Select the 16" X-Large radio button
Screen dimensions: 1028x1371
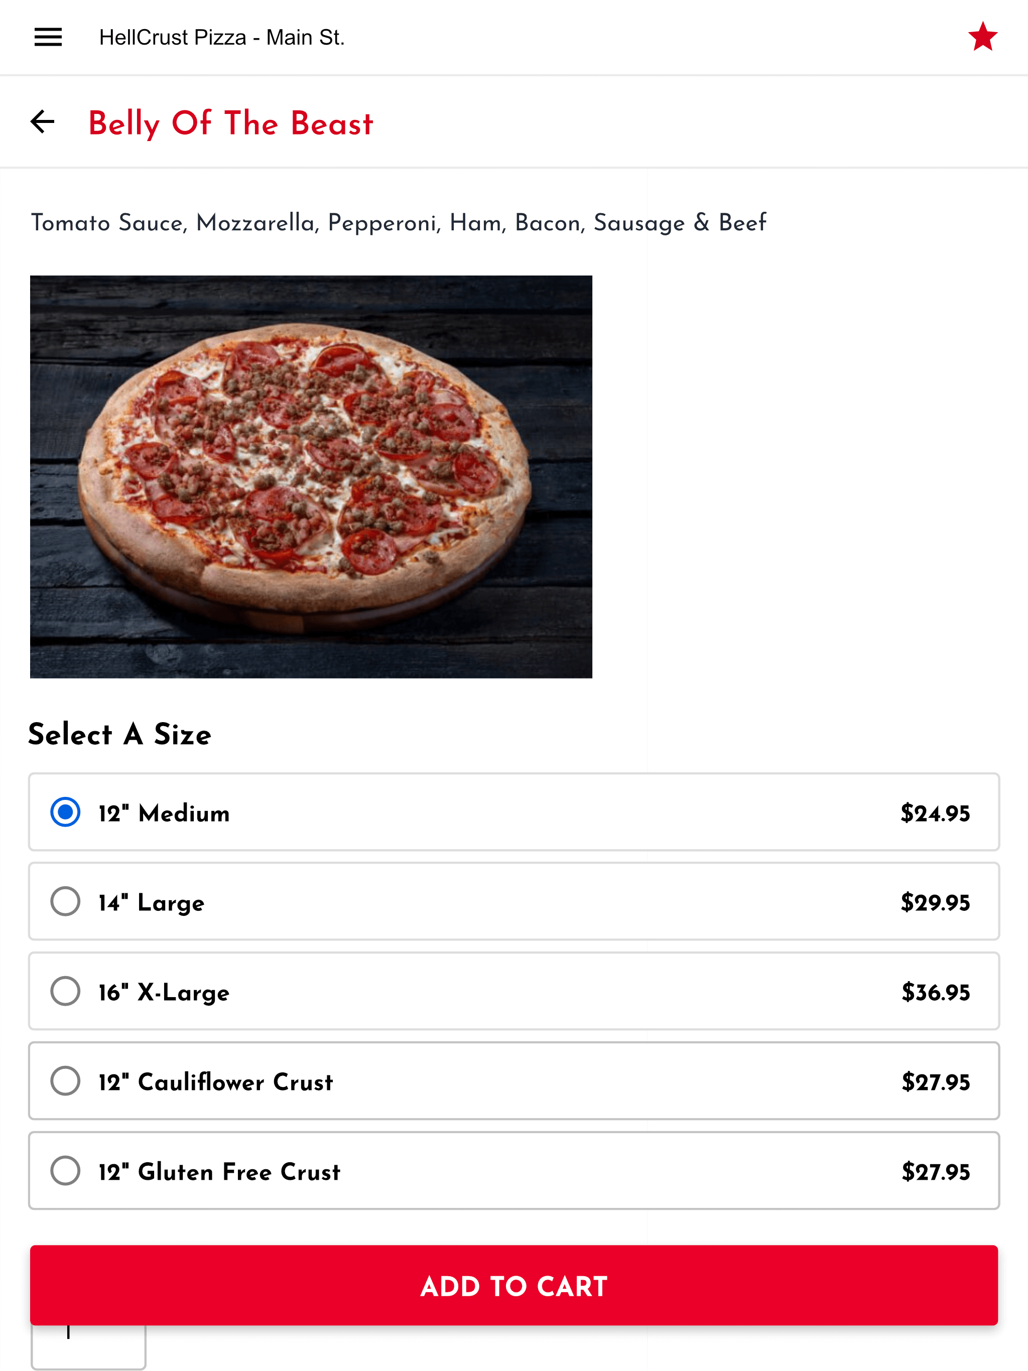pyautogui.click(x=65, y=991)
